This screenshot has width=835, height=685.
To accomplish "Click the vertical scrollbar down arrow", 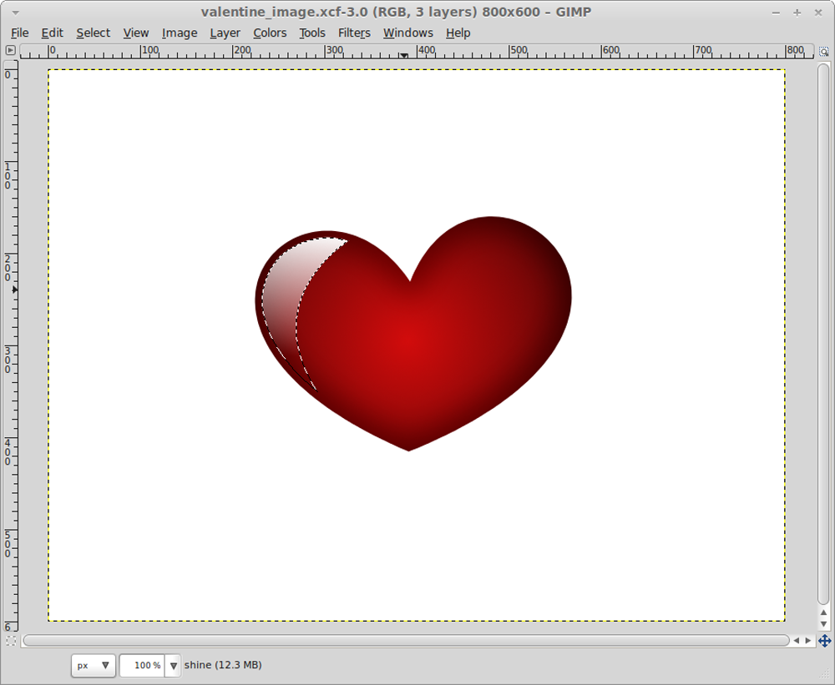I will [x=822, y=623].
